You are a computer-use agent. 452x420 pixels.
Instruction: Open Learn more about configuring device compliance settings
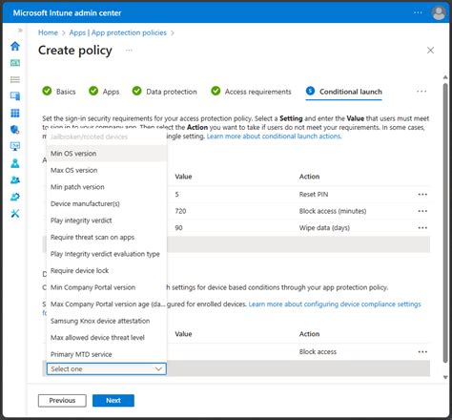click(335, 304)
